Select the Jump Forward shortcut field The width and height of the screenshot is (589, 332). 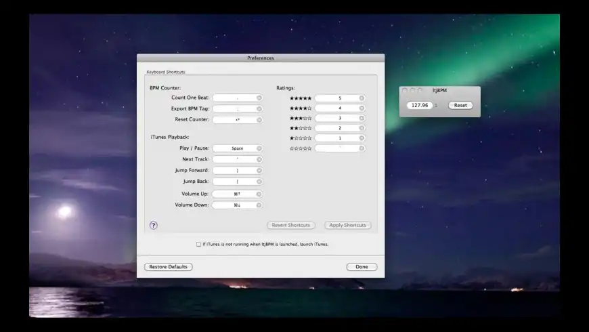(234, 171)
